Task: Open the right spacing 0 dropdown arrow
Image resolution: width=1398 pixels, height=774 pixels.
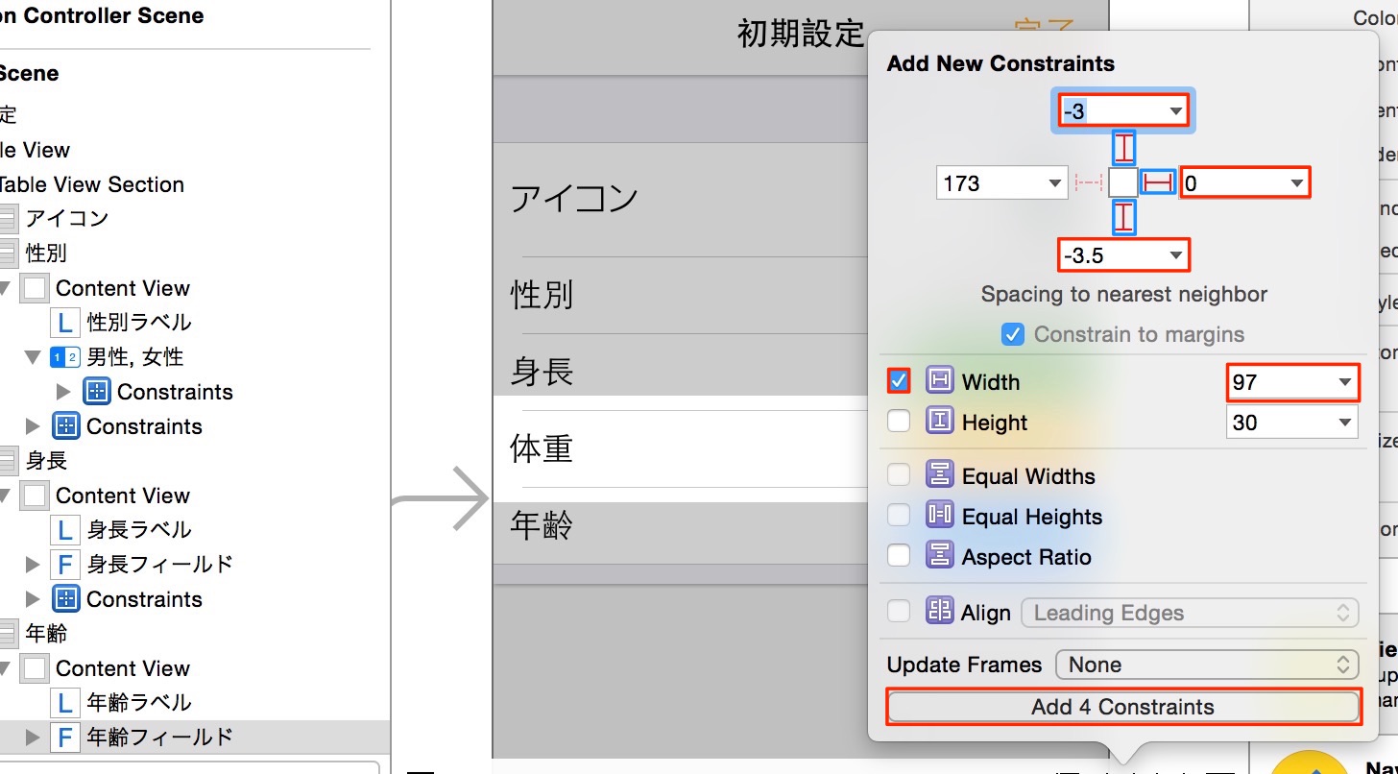Action: pos(1296,182)
